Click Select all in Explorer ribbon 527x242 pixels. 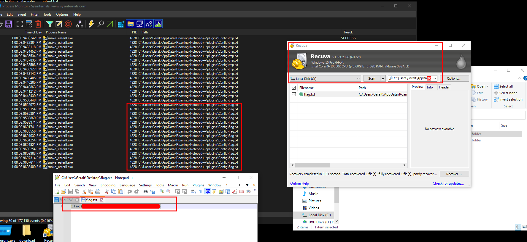click(x=503, y=86)
